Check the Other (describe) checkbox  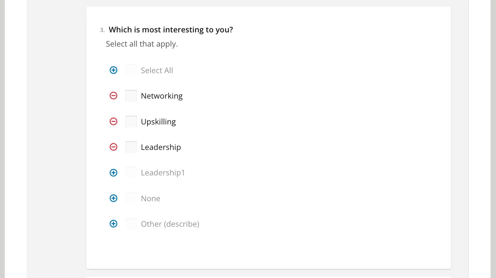tap(131, 224)
